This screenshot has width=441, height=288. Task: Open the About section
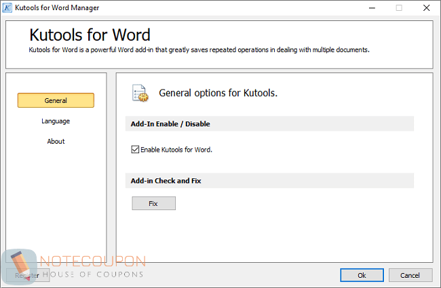point(56,142)
